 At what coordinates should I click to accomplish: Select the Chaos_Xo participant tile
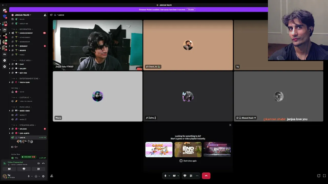(188, 45)
